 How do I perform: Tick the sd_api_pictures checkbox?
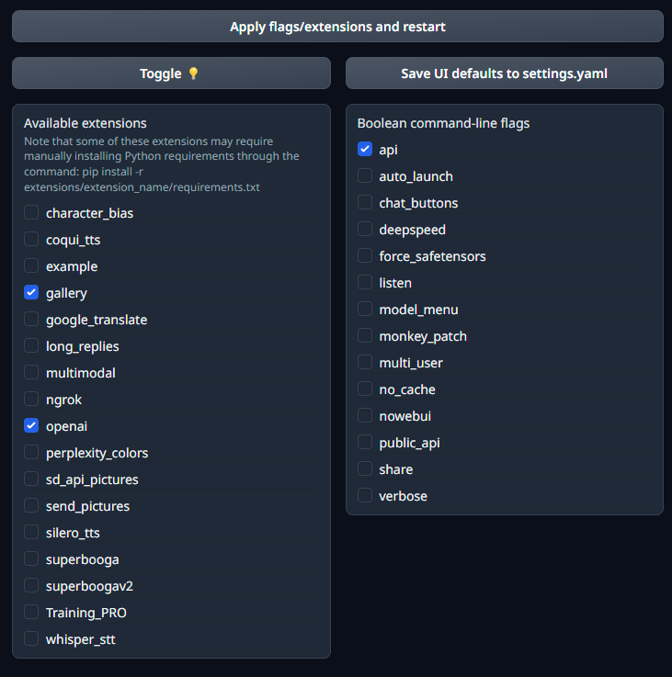(31, 479)
